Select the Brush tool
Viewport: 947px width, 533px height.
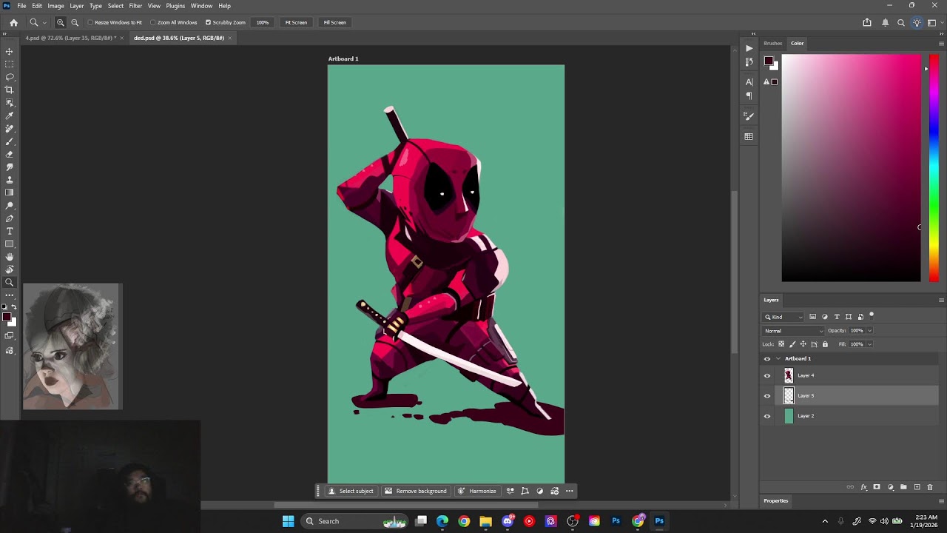[10, 141]
